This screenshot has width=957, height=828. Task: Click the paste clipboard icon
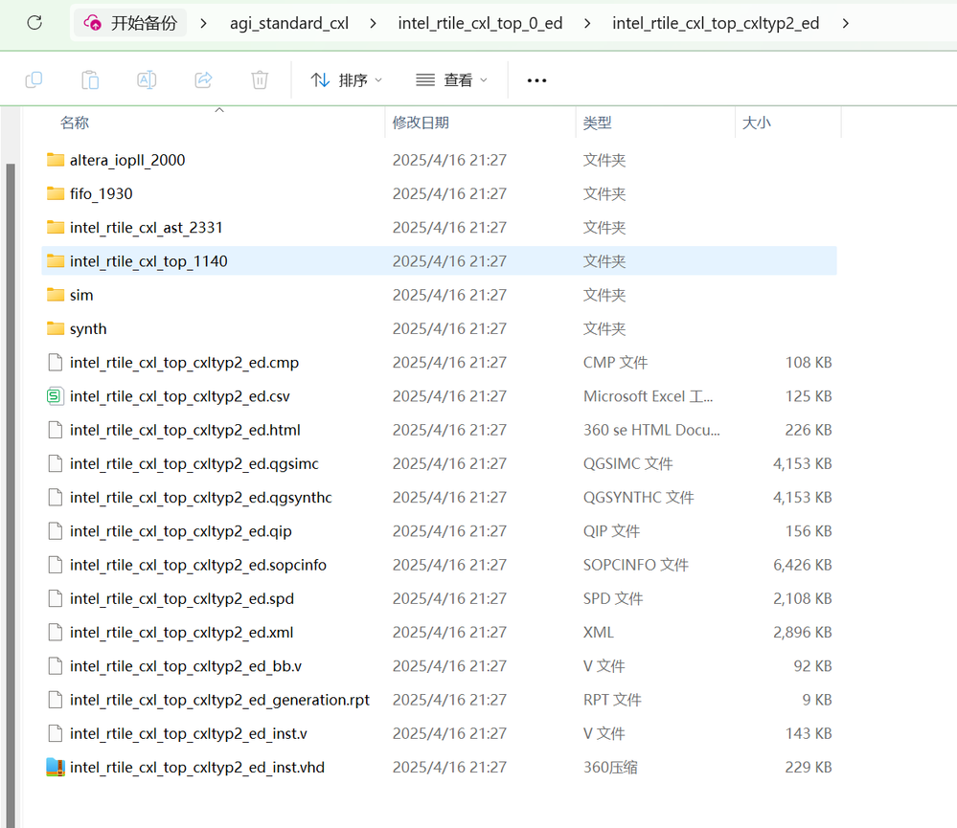(90, 79)
